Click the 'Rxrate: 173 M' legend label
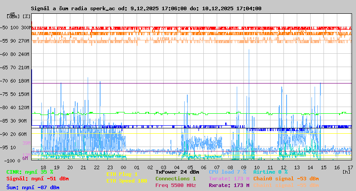The width and height of the screenshot is (356, 191). pos(229,185)
